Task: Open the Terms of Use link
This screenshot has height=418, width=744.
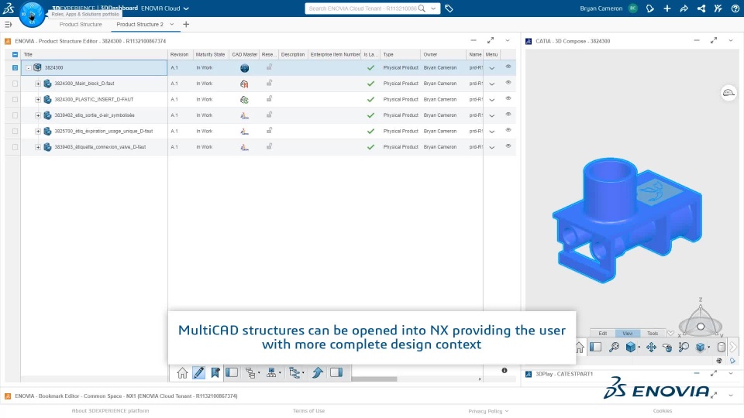Action: tap(309, 411)
